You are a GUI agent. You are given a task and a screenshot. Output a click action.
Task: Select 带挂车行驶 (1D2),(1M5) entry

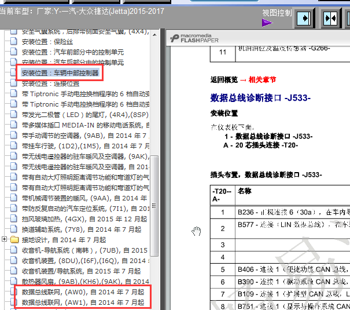point(86,146)
